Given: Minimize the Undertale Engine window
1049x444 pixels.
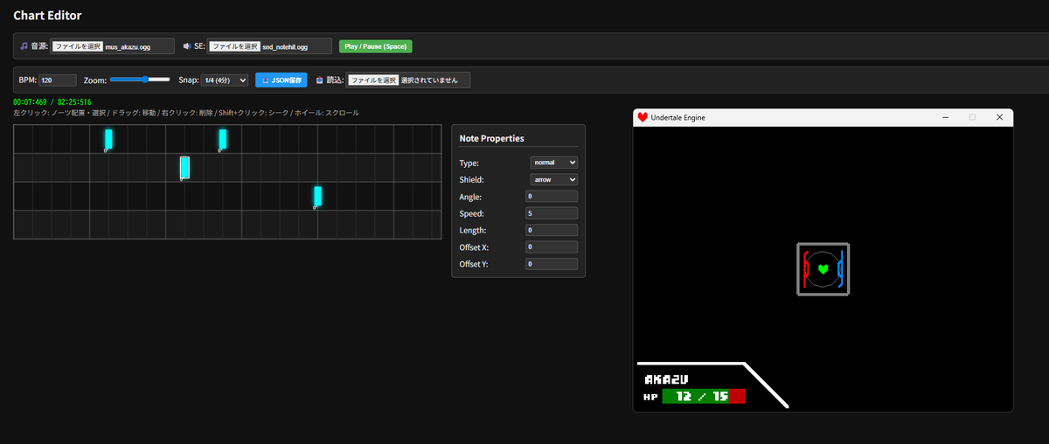Looking at the screenshot, I should (x=944, y=117).
